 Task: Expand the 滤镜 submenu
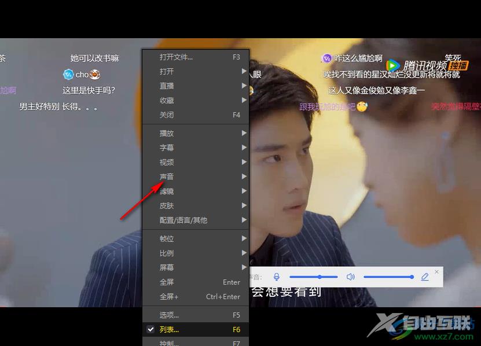[x=196, y=191]
